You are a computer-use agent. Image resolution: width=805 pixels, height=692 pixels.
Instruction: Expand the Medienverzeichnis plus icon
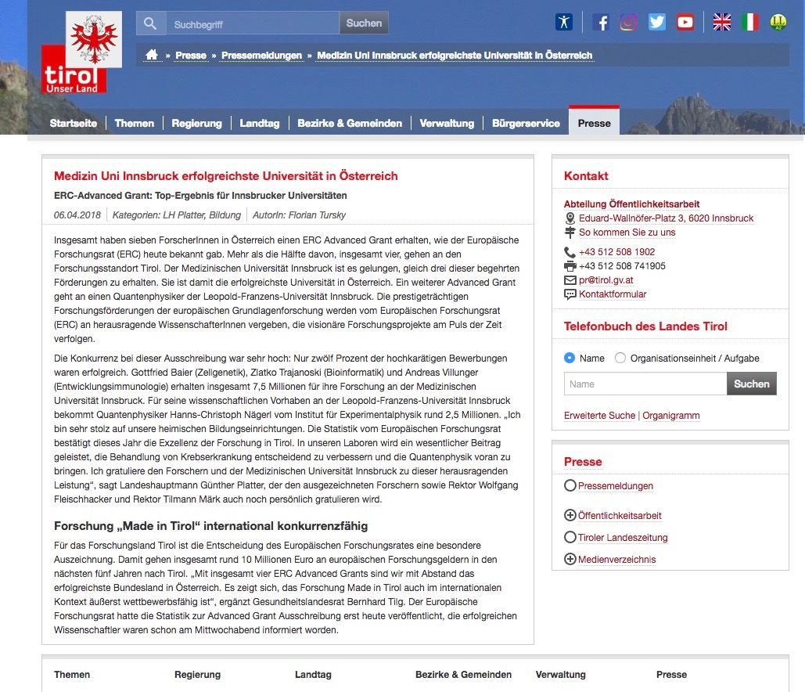570,559
